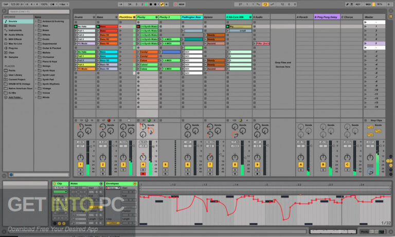Click the blue cue volume knob on Master

point(370,172)
